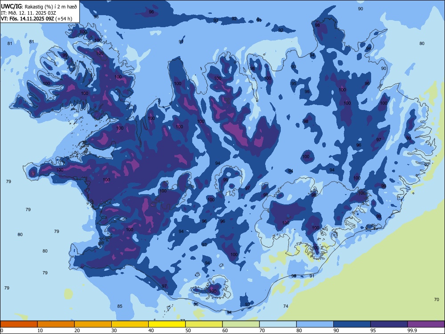Click the '60' legend scale label
Viewport: 445px width, 334px height.
pyautogui.click(x=225, y=330)
